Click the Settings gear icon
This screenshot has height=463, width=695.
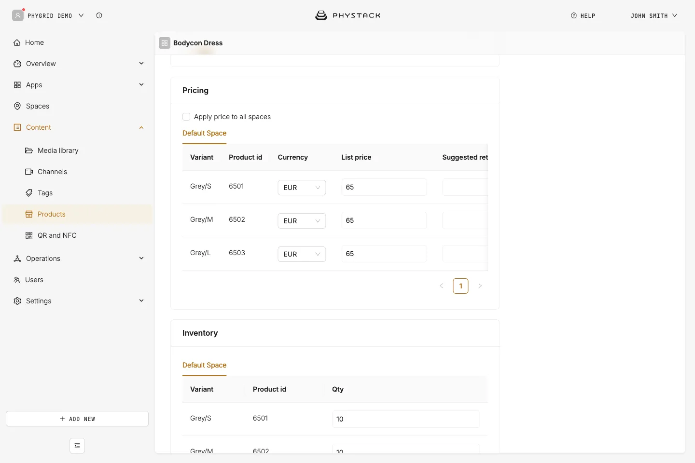(17, 301)
